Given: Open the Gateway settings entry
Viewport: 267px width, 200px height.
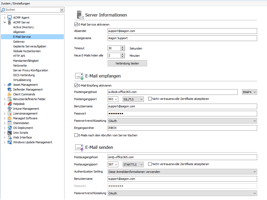Looking at the screenshot, I should pos(19,42).
